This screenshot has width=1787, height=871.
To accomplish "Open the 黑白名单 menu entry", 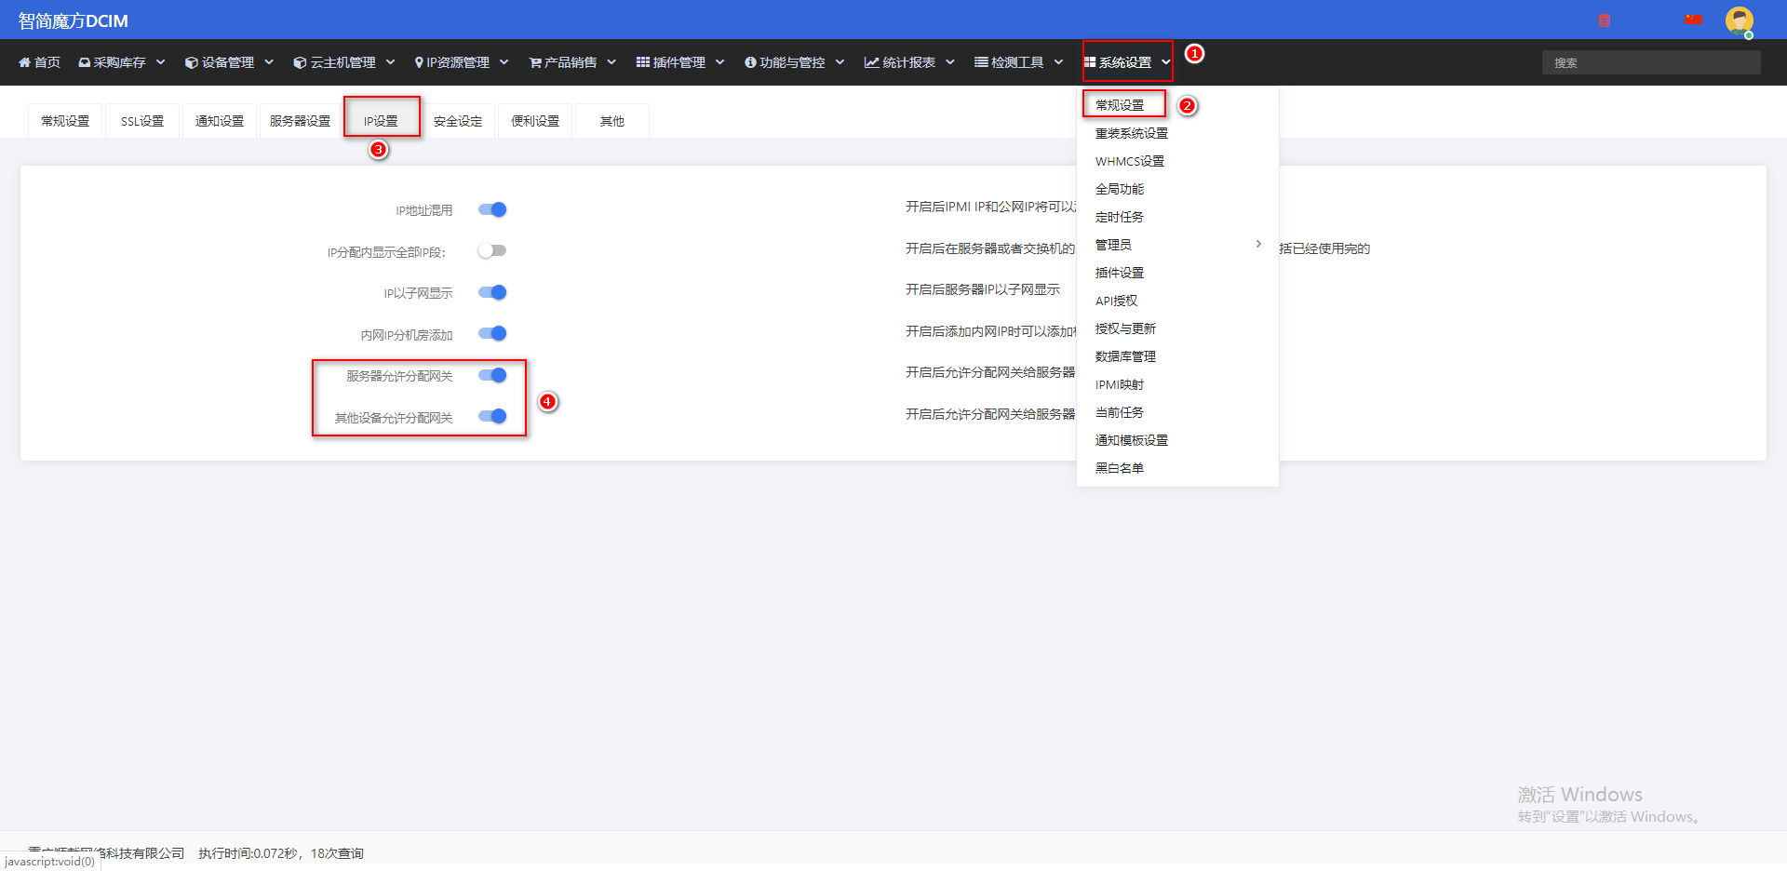I will click(1120, 468).
